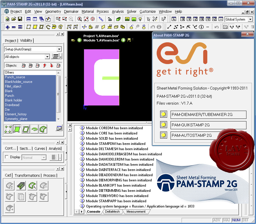The width and height of the screenshot is (256, 224).
Task: Click the green right arrow beside module name
Action: 123,40
